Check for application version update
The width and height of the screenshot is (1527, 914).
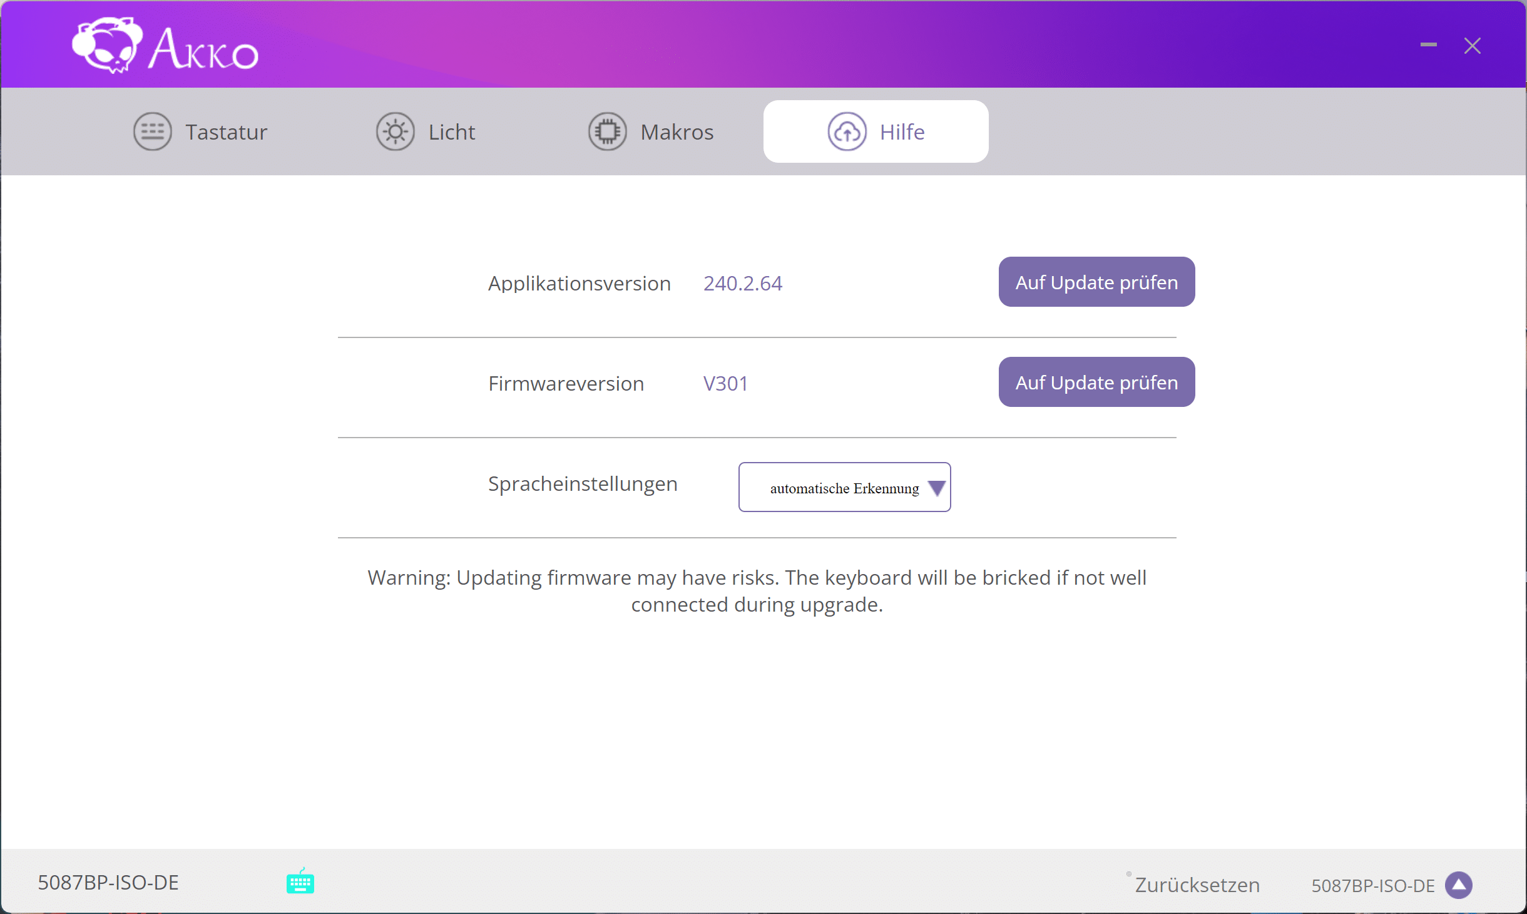click(x=1096, y=282)
